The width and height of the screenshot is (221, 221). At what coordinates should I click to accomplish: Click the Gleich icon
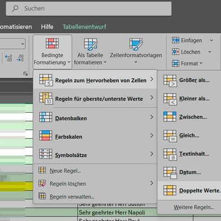pyautogui.click(x=170, y=136)
